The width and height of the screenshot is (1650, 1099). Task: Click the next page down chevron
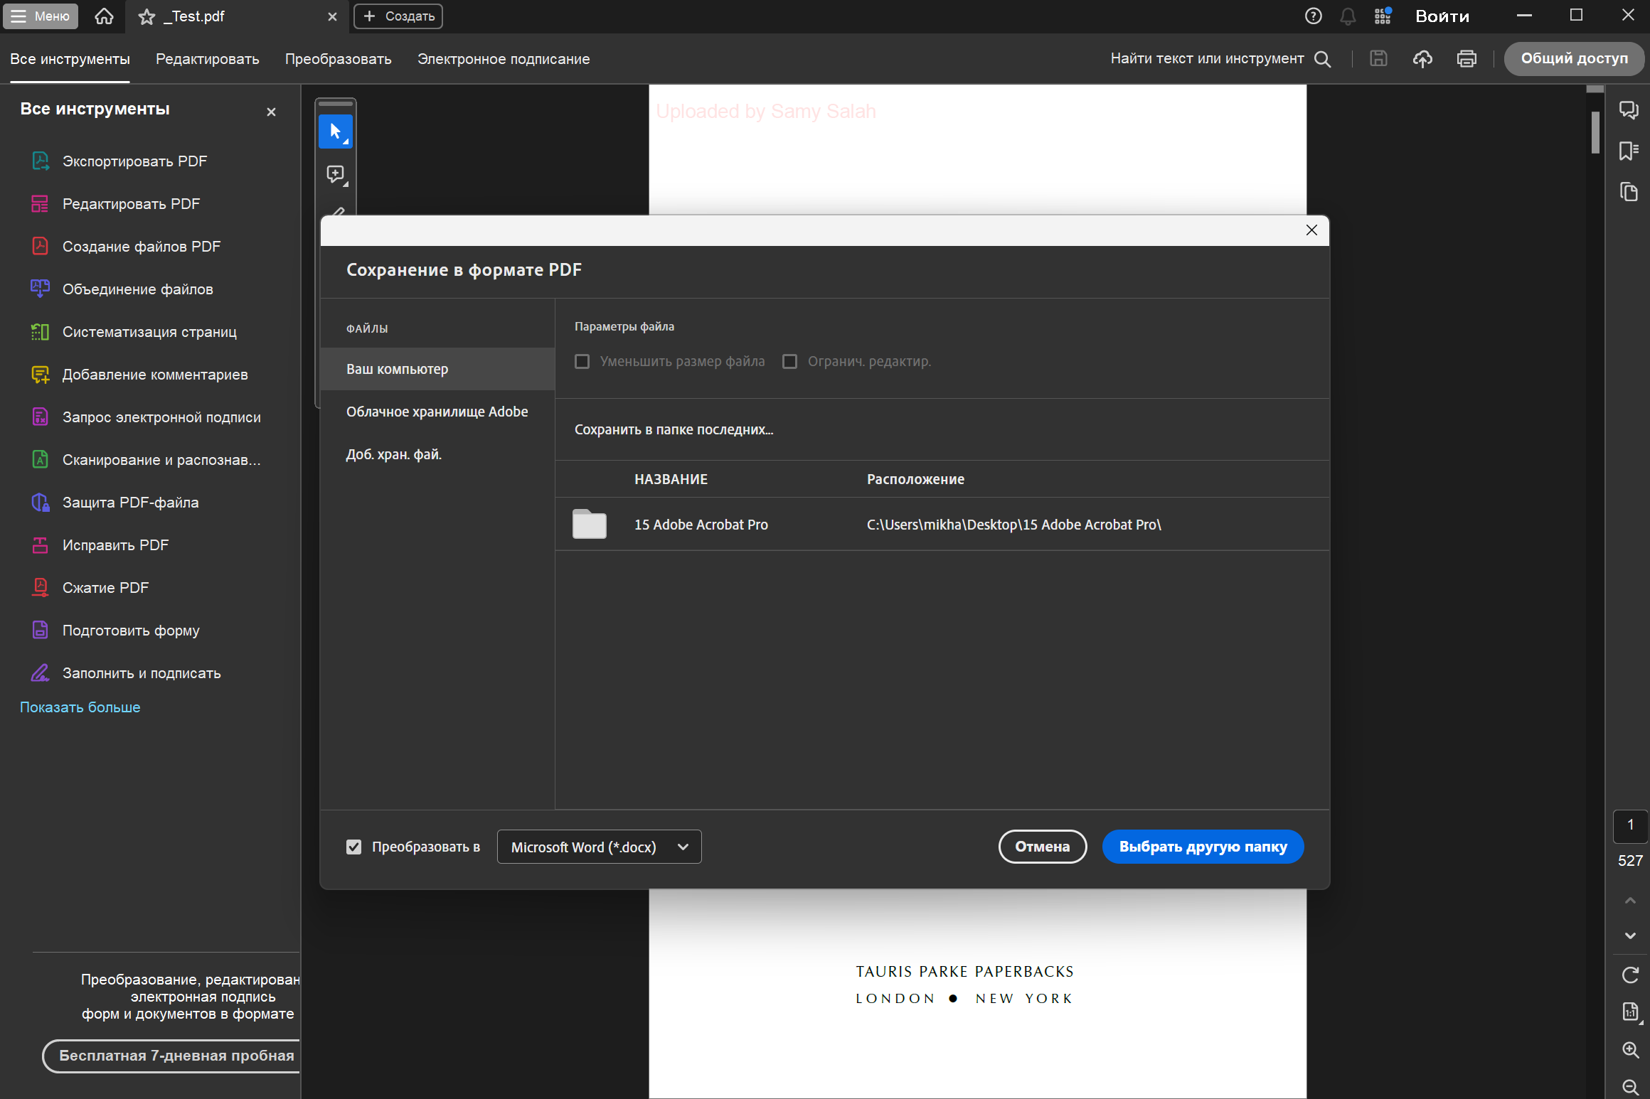point(1630,936)
